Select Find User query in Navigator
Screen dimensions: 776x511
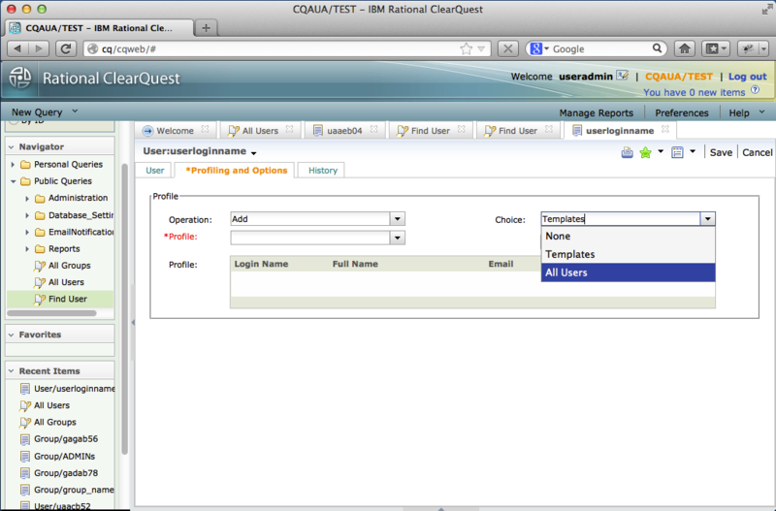click(x=67, y=299)
